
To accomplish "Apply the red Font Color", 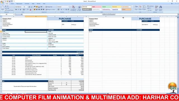I will (x=30, y=10).
